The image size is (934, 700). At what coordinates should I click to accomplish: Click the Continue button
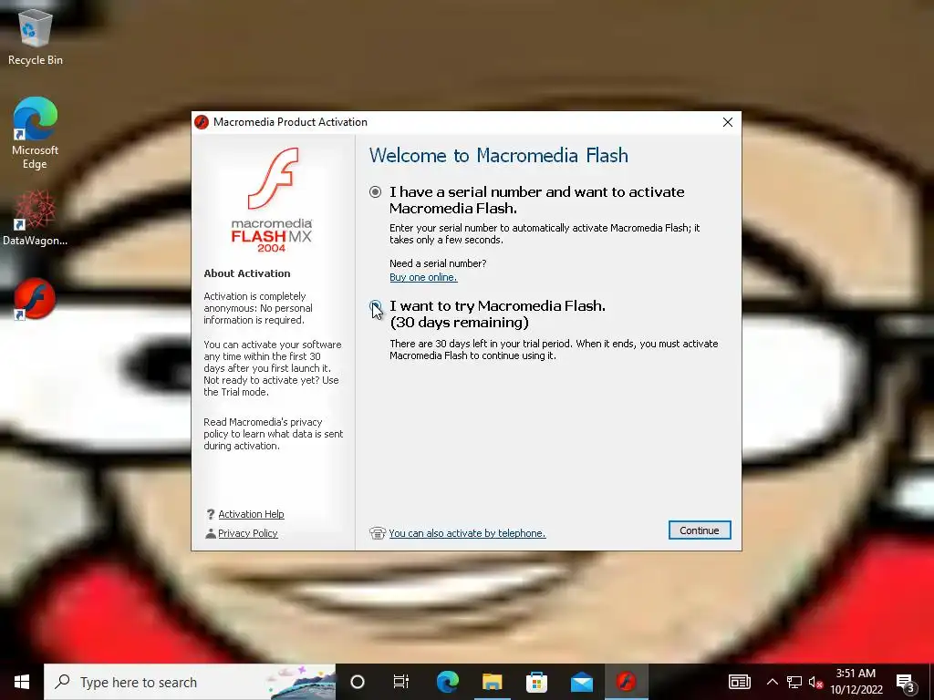point(700,530)
